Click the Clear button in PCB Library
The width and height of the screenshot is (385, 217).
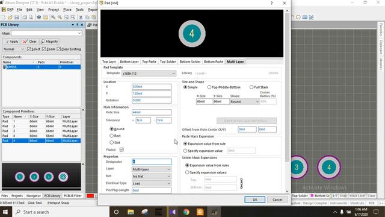point(29,42)
